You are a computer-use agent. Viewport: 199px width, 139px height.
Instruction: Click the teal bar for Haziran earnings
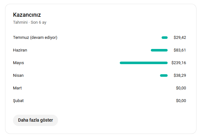tap(159, 50)
